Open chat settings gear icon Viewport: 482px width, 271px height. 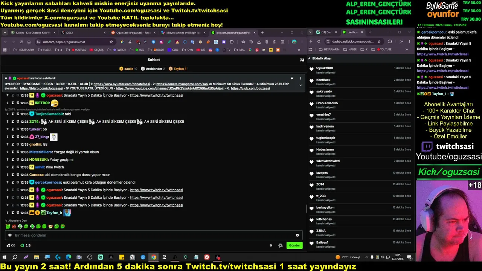point(271,245)
